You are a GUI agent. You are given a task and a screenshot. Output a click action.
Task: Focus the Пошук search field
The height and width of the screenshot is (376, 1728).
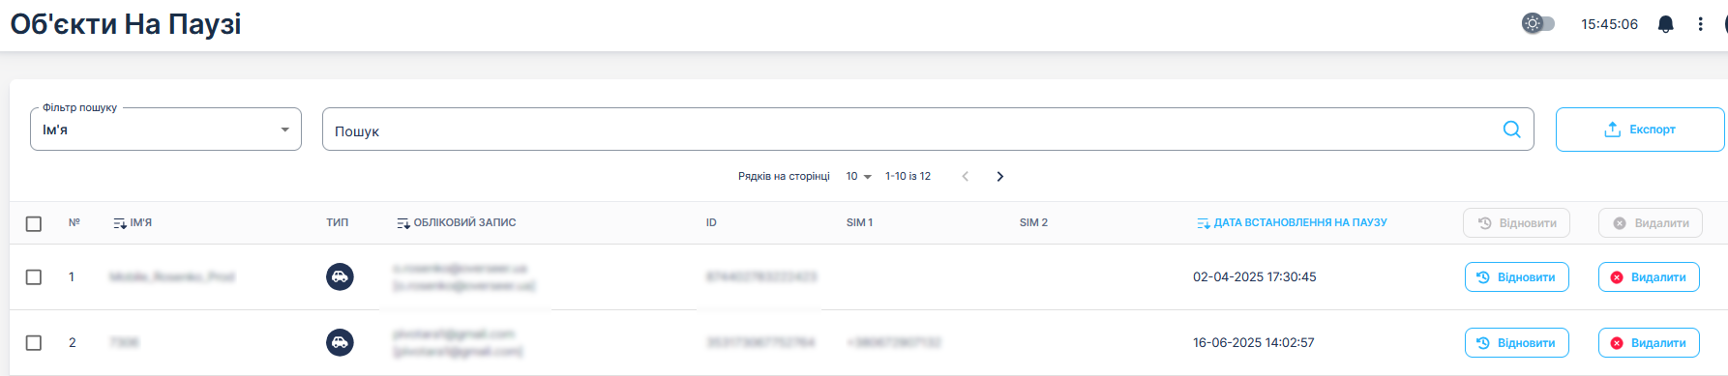(x=909, y=130)
